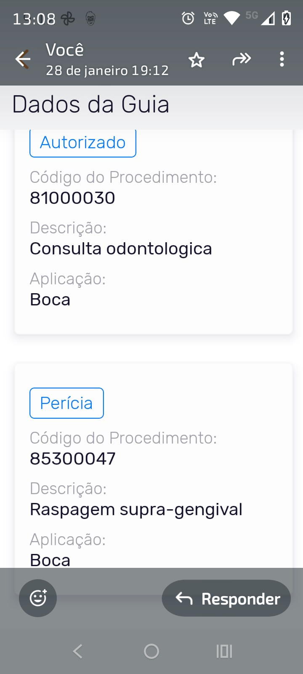Image resolution: width=303 pixels, height=674 pixels.
Task: Tap the Dados da Guia heading
Action: pos(90,104)
